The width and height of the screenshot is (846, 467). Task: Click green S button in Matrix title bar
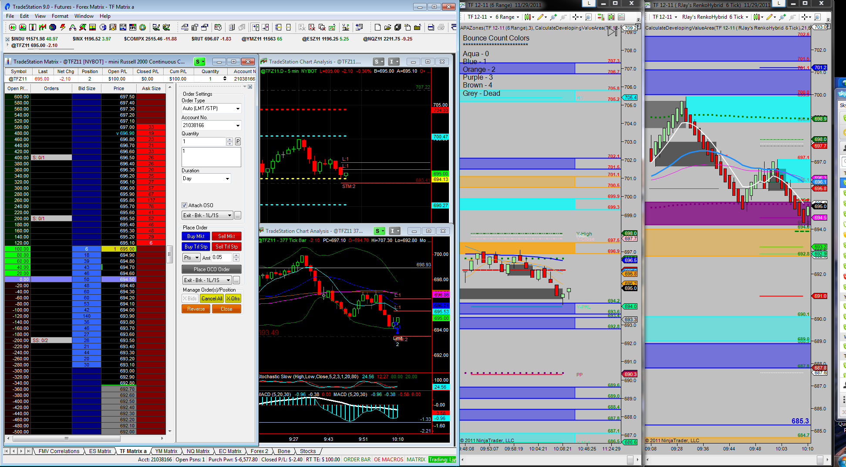pyautogui.click(x=199, y=61)
